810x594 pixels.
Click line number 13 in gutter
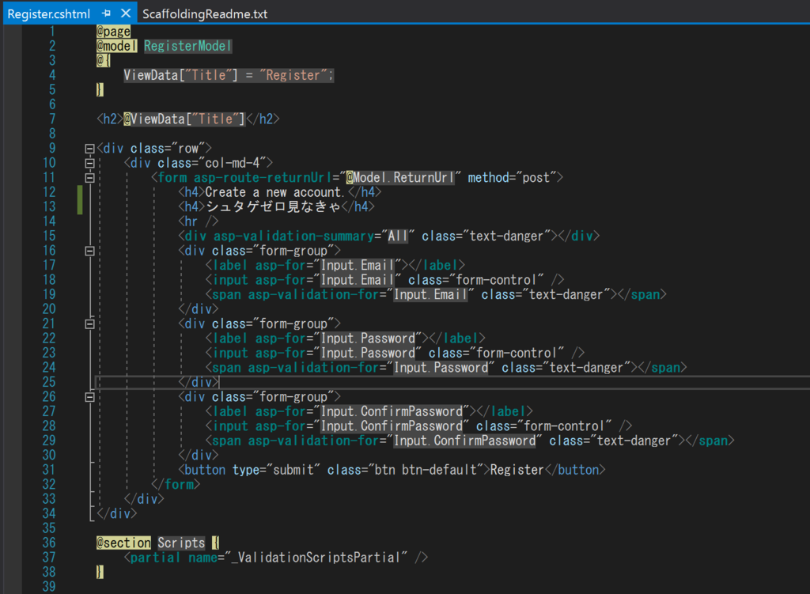pyautogui.click(x=49, y=206)
